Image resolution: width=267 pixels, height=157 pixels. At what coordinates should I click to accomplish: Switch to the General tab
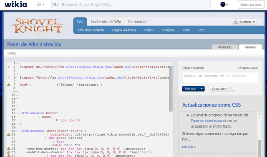pyautogui.click(x=250, y=47)
